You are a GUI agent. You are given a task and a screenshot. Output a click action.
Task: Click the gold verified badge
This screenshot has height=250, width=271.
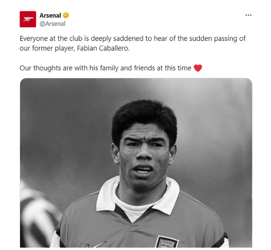point(66,15)
